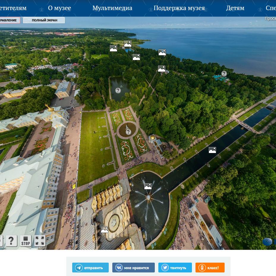Screen dimensions: 276x276
Task: Click the VK 'мне нравится' button
Action: coord(133,268)
